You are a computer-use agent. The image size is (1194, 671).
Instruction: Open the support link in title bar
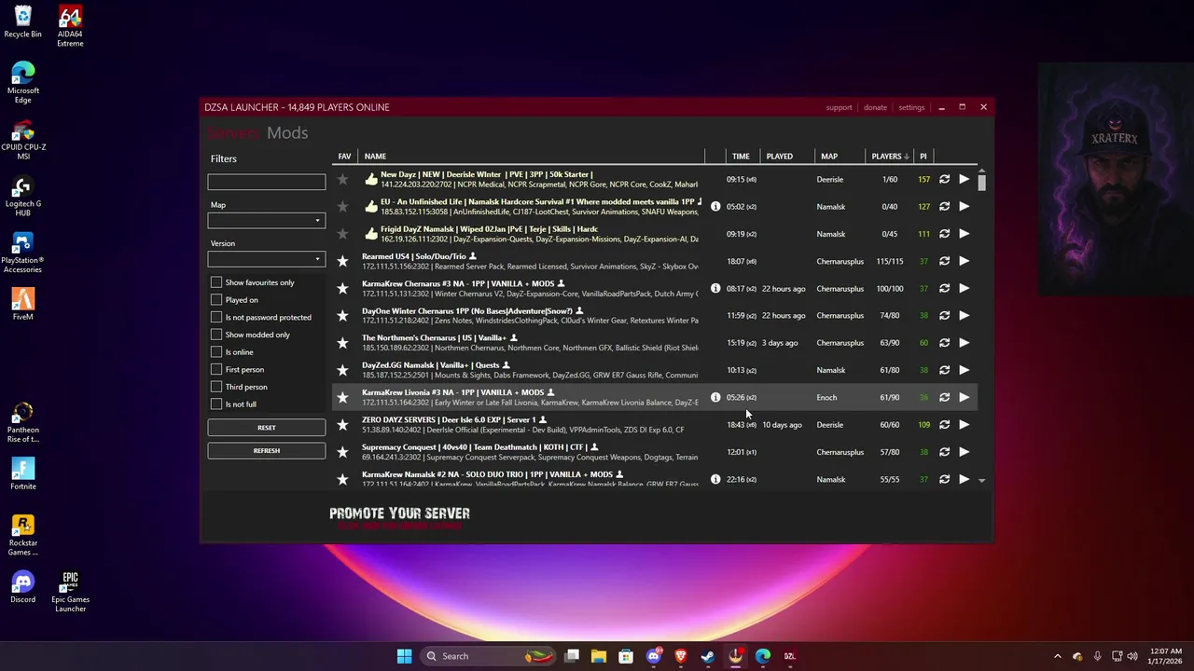coord(839,107)
